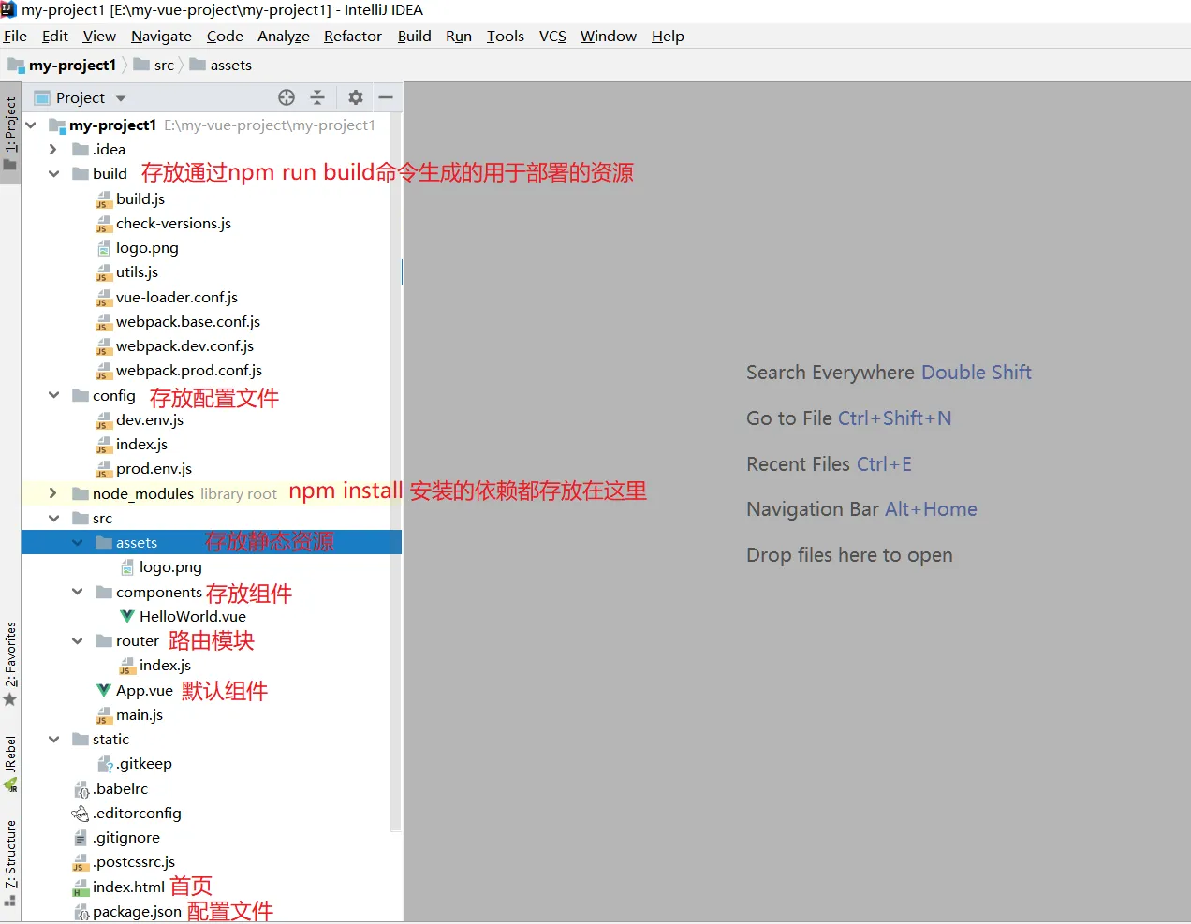Open the Run menu

pos(459,36)
